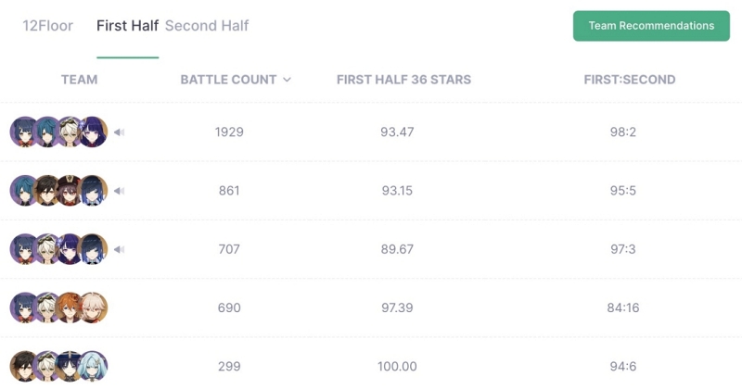The width and height of the screenshot is (742, 389).
Task: Select the light-blue-haired last avatar in the 299 team
Action: point(94,367)
